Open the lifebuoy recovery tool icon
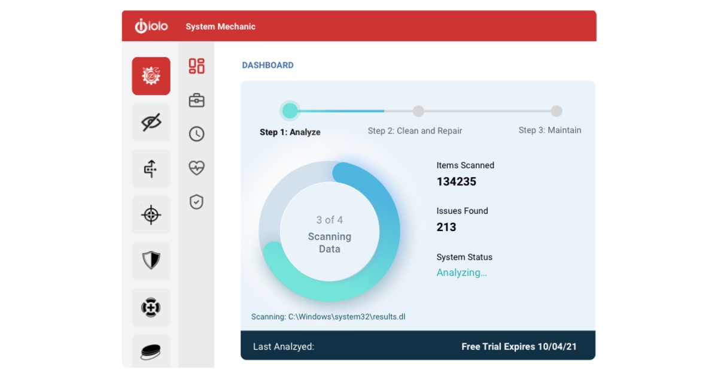 coord(151,307)
